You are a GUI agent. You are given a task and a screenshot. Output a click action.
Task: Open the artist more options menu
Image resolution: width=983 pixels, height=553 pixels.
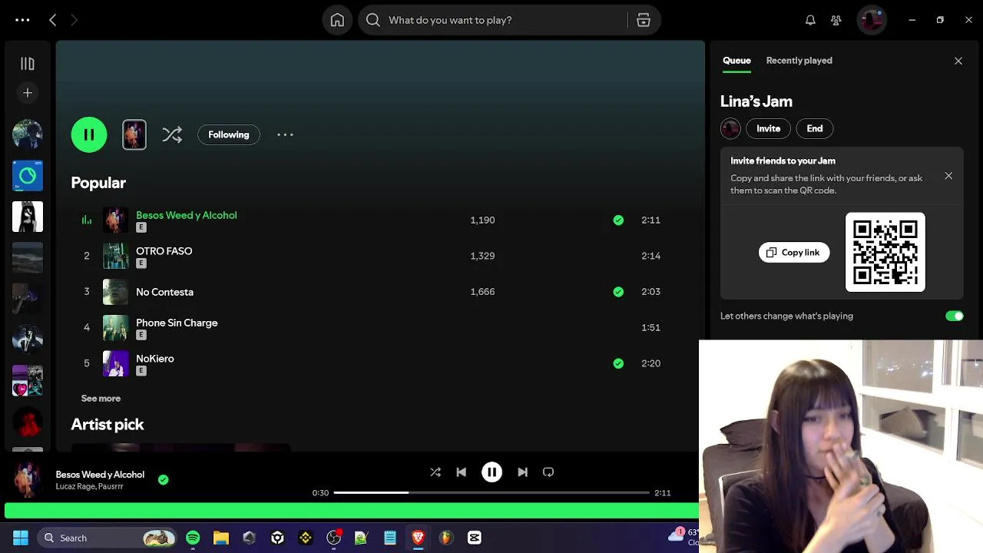pos(285,134)
